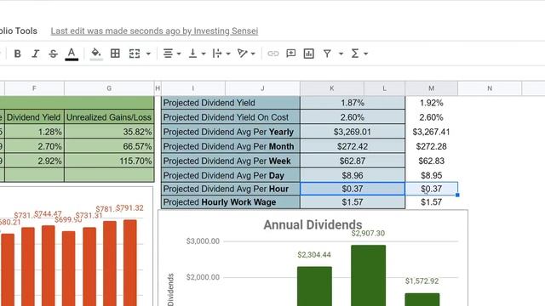Select column G header
The width and height of the screenshot is (545, 306).
pos(109,88)
